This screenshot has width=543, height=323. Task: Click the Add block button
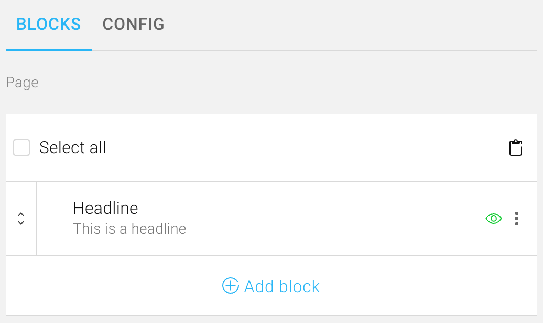(x=270, y=286)
